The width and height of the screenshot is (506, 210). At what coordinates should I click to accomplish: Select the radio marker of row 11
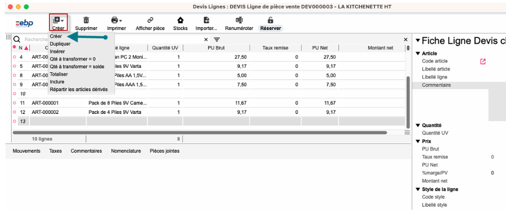click(14, 103)
